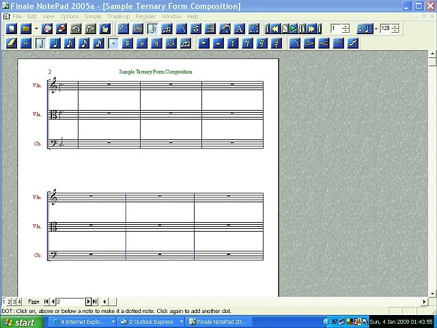Open the Simple menu
This screenshot has width=437, height=328.
(93, 16)
